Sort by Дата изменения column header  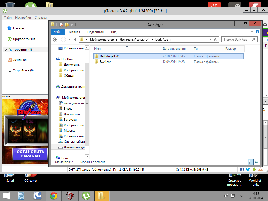[176, 49]
